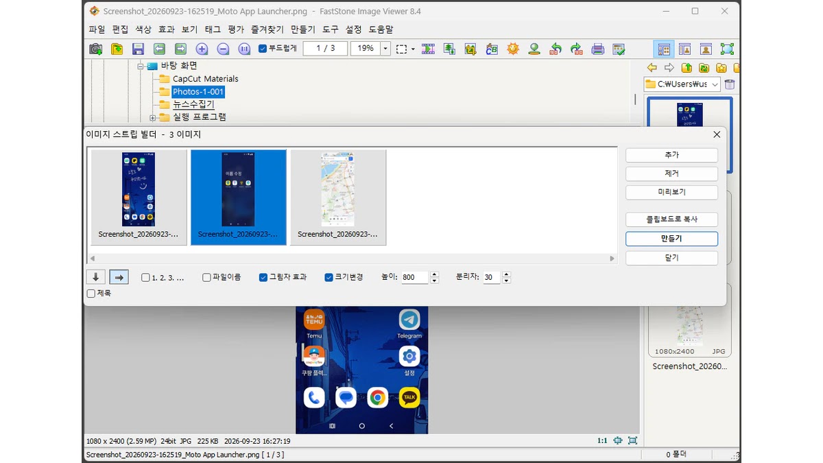The width and height of the screenshot is (823, 463).
Task: Decrease 분리자 value with down stepper
Action: pyautogui.click(x=506, y=281)
